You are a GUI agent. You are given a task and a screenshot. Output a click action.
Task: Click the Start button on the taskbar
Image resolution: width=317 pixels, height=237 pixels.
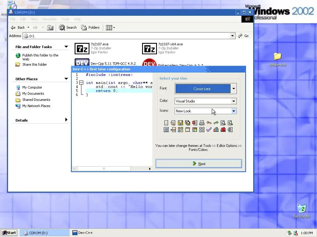pos(9,233)
